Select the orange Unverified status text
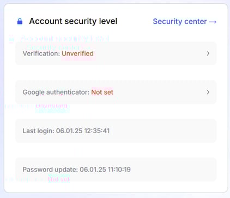The height and width of the screenshot is (198, 230). click(x=77, y=54)
